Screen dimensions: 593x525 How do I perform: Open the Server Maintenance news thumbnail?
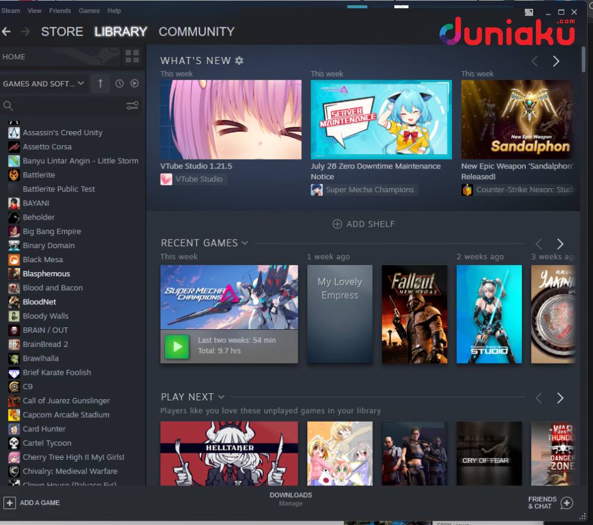(x=381, y=119)
